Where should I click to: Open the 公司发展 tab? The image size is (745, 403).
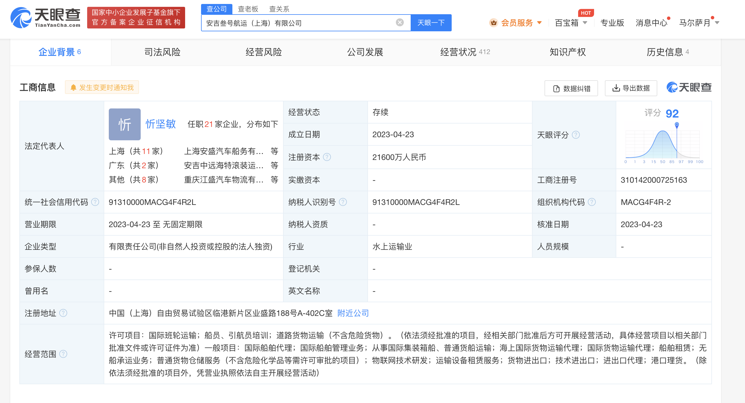point(365,52)
